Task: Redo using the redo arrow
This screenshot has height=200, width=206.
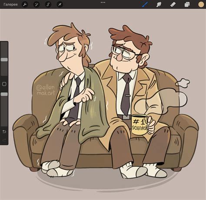Action: (x=4, y=140)
